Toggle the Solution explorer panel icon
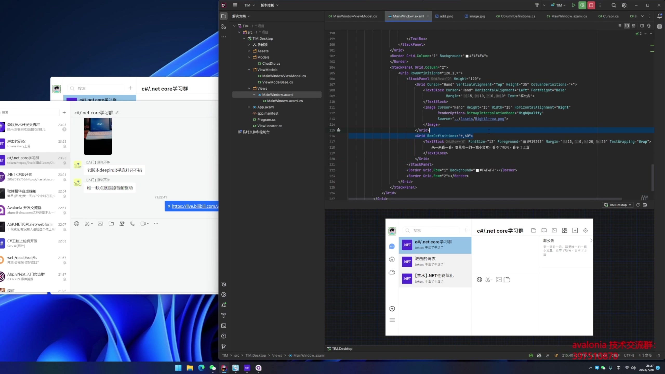 click(224, 16)
